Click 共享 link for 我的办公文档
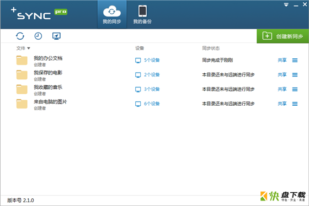 click(x=282, y=60)
